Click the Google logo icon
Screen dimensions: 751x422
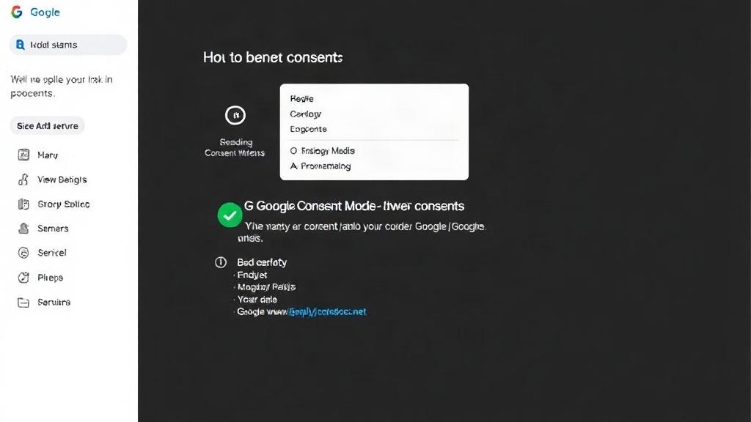(x=17, y=12)
